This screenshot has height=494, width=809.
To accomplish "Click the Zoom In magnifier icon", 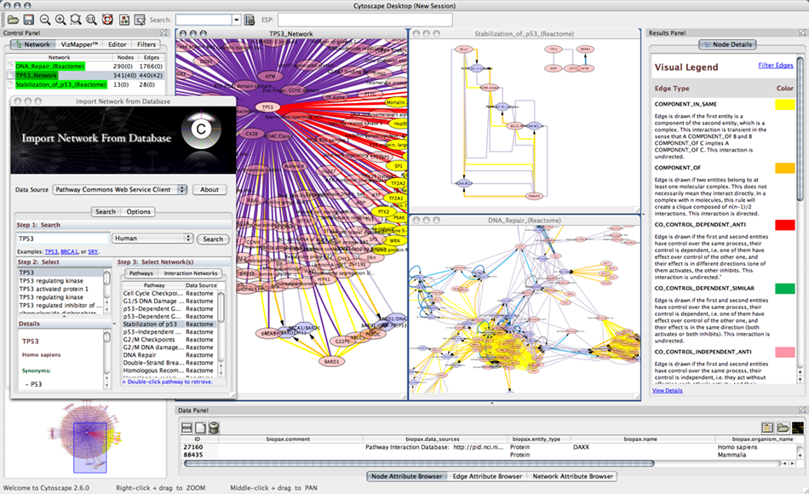I will [x=60, y=19].
